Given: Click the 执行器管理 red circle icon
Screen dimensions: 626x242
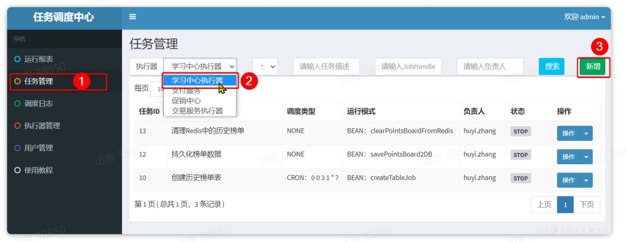Looking at the screenshot, I should (x=18, y=126).
